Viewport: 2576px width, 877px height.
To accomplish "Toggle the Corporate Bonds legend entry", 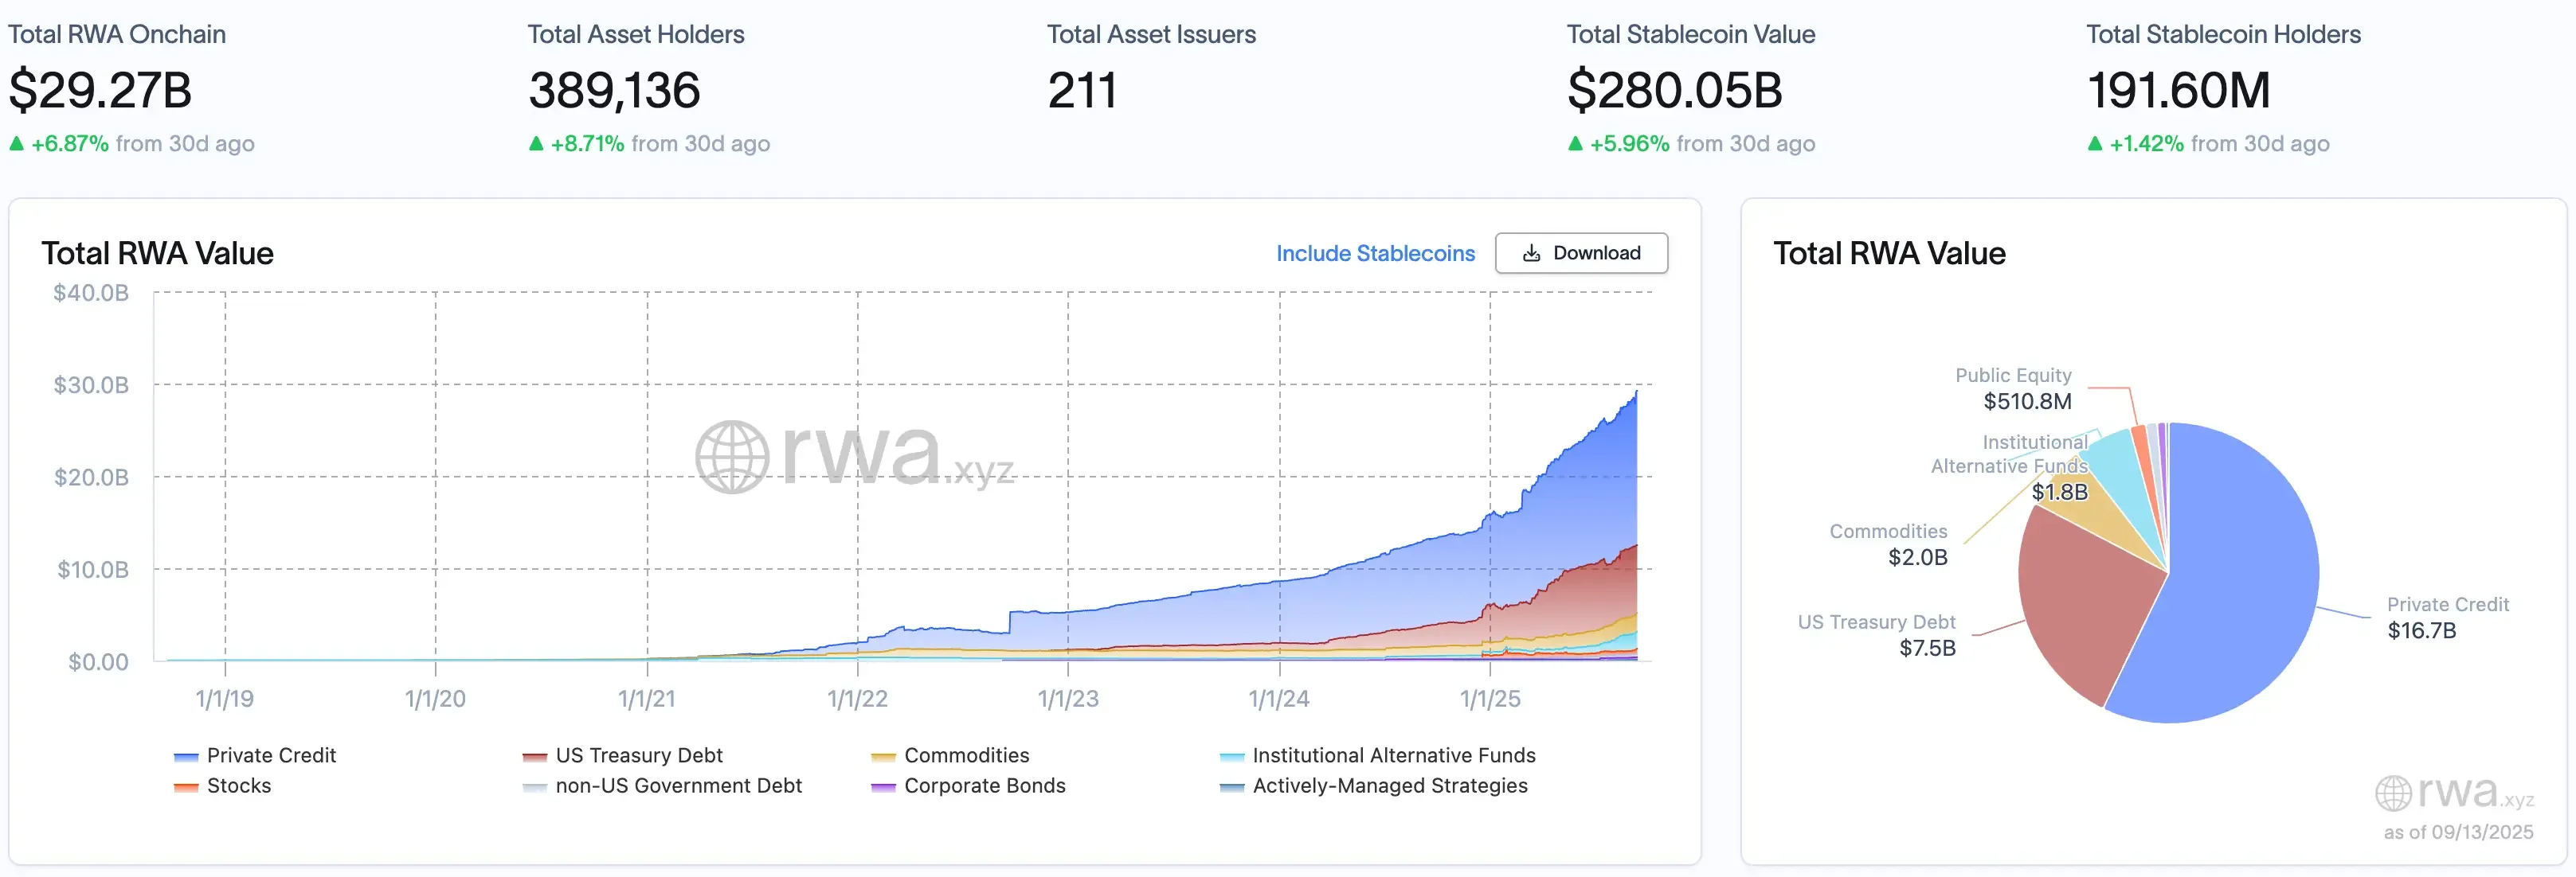I will click(984, 786).
